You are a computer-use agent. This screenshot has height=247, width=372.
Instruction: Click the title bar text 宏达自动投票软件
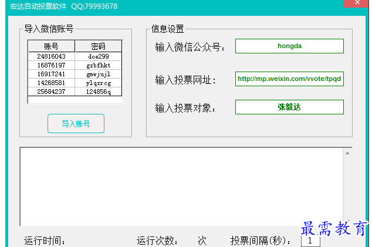[38, 6]
